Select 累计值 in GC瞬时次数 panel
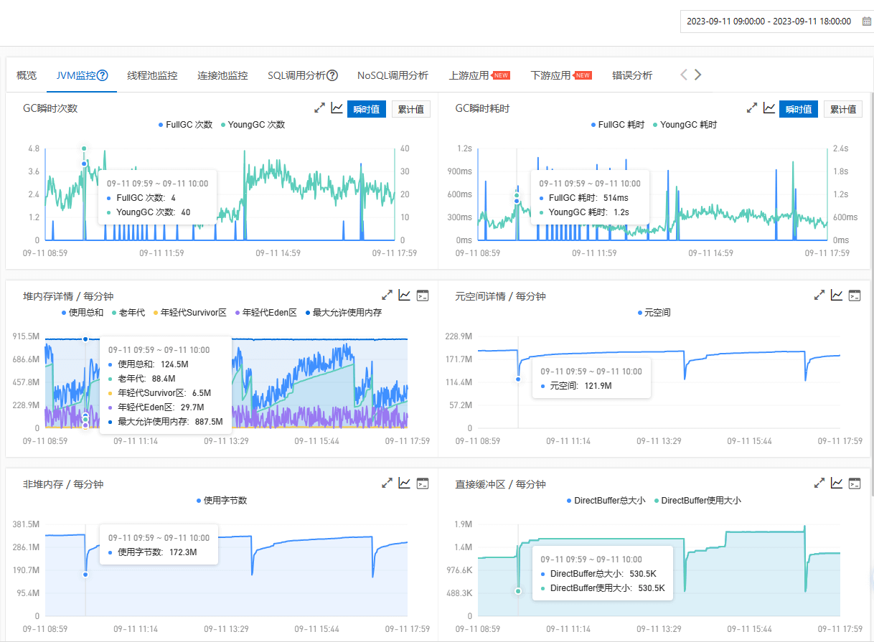This screenshot has height=642, width=874. (x=411, y=109)
